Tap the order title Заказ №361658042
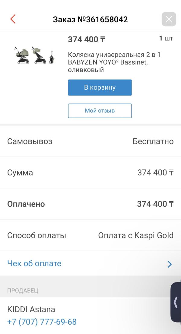This screenshot has height=334, width=181. pyautogui.click(x=91, y=19)
